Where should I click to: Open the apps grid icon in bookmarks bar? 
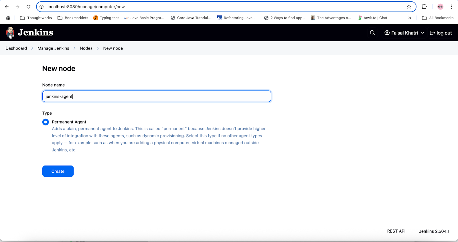coord(8,18)
